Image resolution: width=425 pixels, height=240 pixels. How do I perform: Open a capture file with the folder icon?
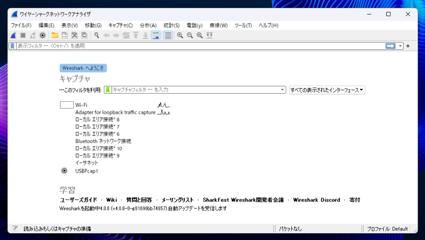click(55, 35)
